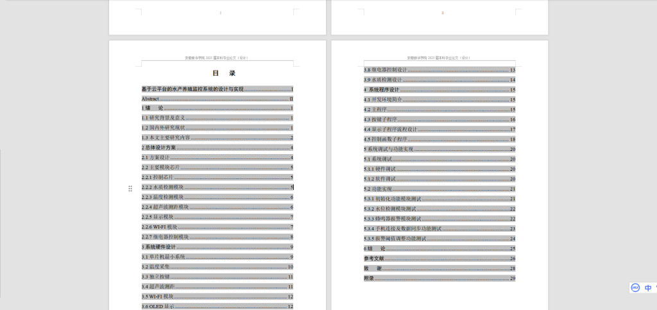Jump to 1.1 研究背景及意义 entry
657x310 pixels.
pos(164,118)
